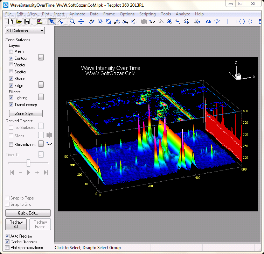Select the polyline drawing tool
264x254 pixels.
pyautogui.click(x=217, y=22)
